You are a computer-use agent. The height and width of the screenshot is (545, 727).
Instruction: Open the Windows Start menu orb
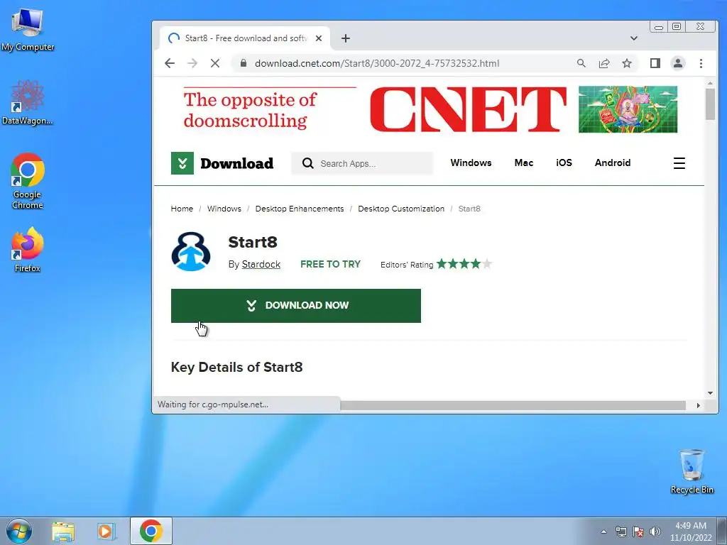pos(19,531)
